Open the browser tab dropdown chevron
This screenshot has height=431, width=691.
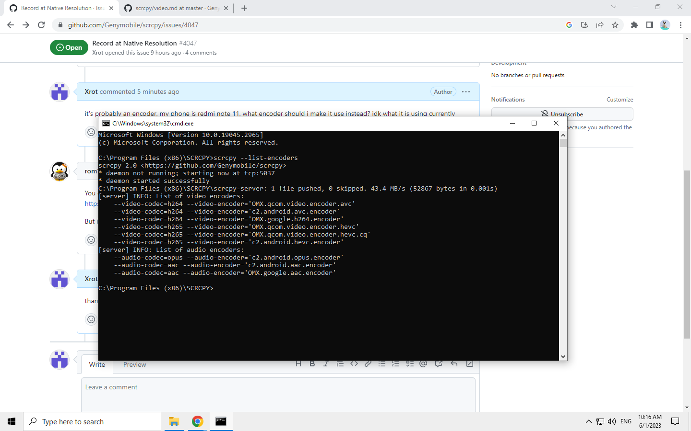[614, 7]
